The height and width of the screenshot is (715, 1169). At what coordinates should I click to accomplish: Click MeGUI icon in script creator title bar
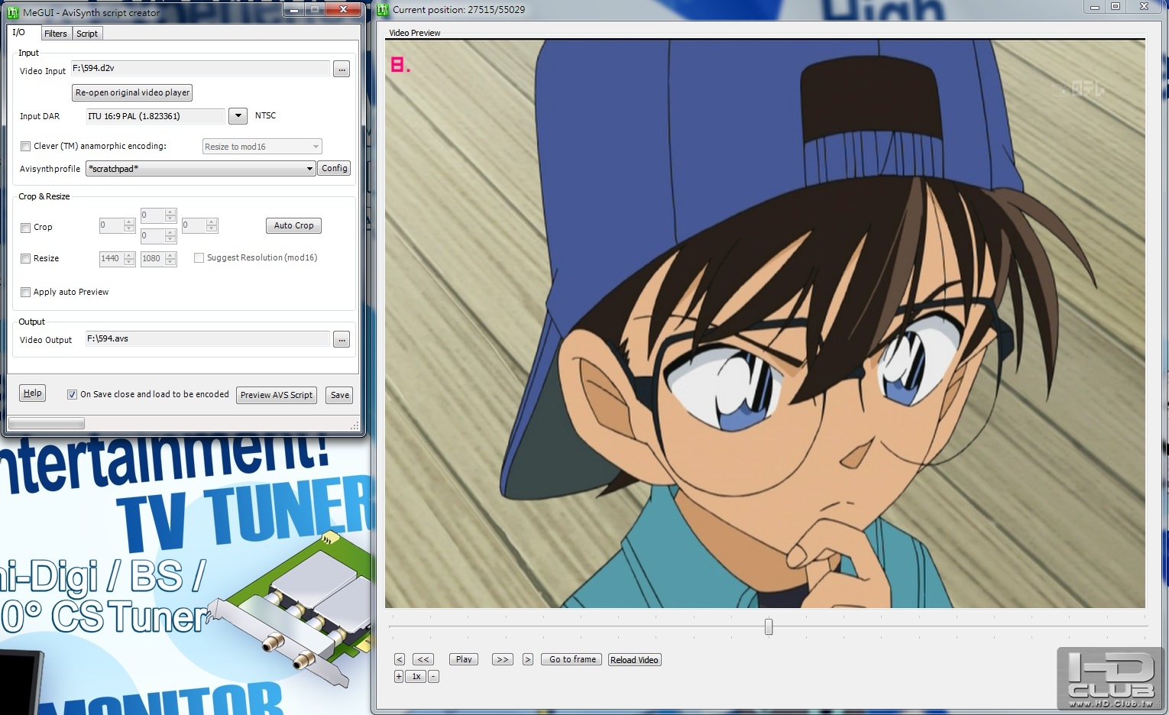pyautogui.click(x=13, y=13)
